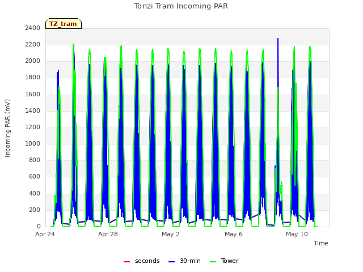Click the 0 y-axis tick label
363x272 pixels.
(39, 226)
